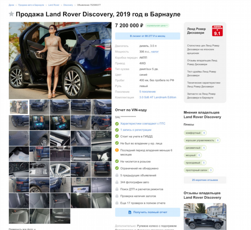251x230 pixels.
Task: Open the 'нормальная цена' price rating dropdown
Action: pyautogui.click(x=157, y=25)
